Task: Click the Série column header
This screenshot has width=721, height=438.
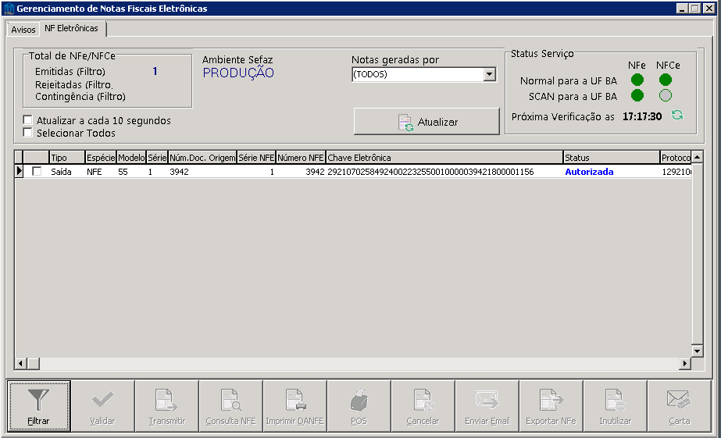Action: [157, 158]
